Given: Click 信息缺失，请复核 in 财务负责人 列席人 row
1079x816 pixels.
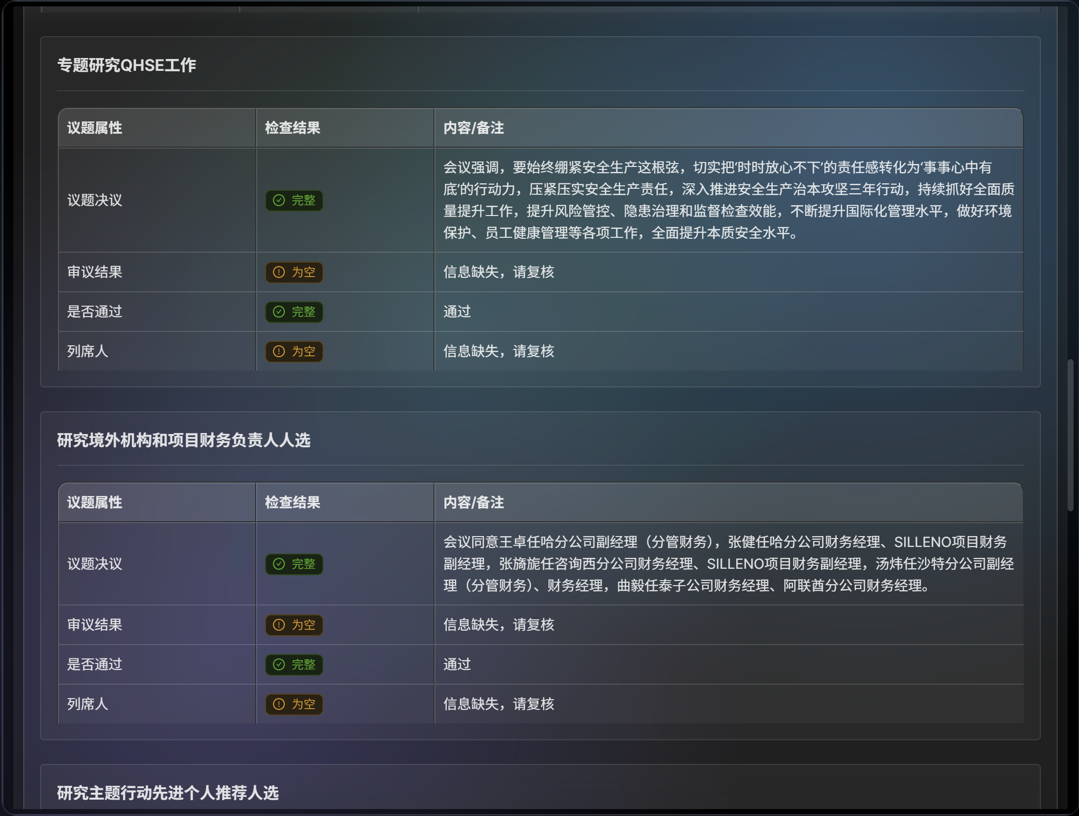Looking at the screenshot, I should 498,704.
